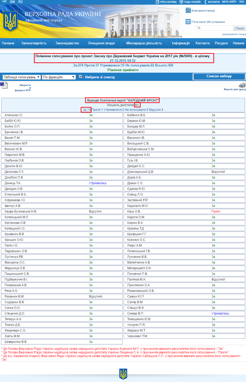Viewport: 246px width, 382px height.
Task: Click the footer coat of arms emblem
Action: (x=123, y=374)
